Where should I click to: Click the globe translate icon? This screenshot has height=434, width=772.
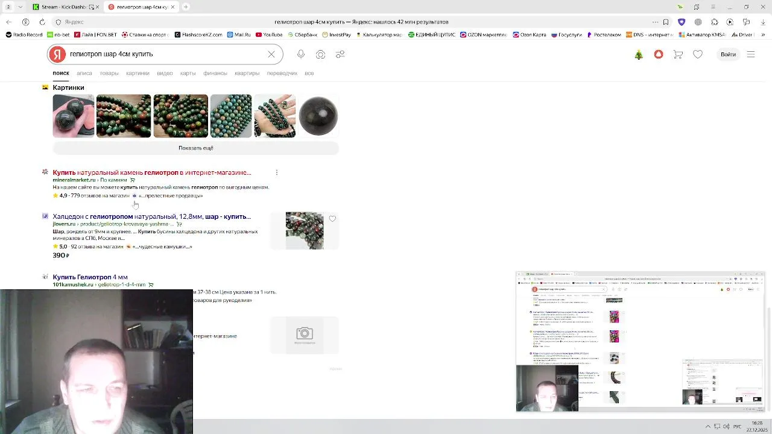[698, 22]
